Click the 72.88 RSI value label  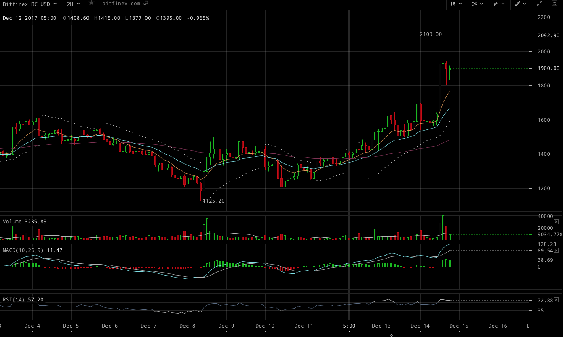click(x=545, y=300)
